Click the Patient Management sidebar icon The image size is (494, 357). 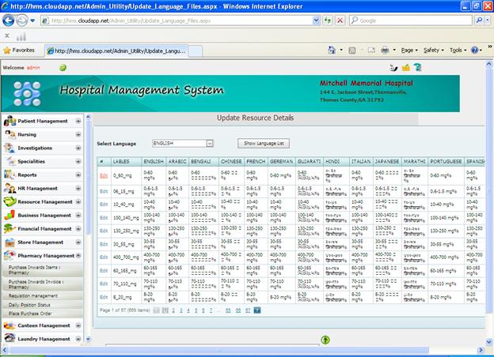[x=10, y=121]
